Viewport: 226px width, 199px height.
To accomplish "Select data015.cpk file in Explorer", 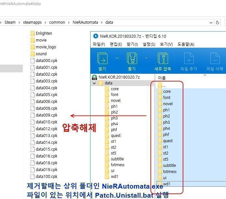I will click(44, 149).
